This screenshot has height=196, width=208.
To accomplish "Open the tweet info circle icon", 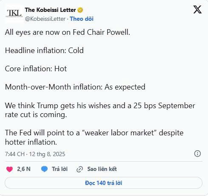I will [197, 154].
